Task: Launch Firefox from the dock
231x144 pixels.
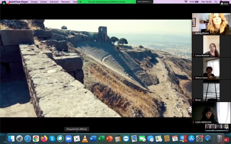Action: pos(44,138)
